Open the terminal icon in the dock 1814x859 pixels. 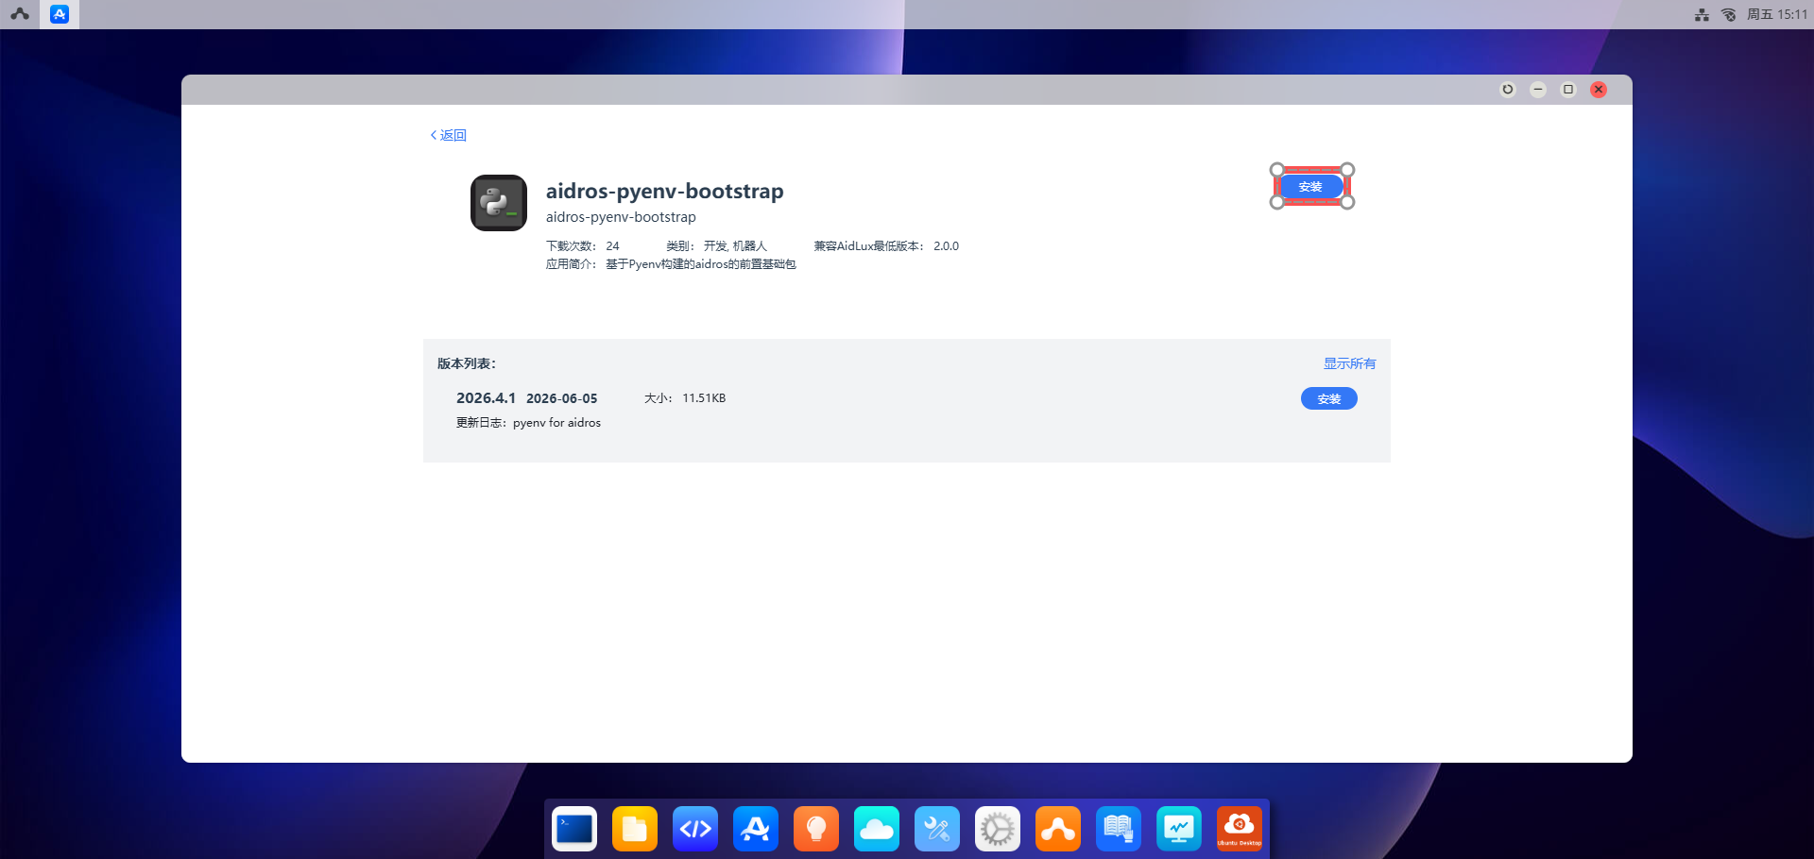click(574, 829)
